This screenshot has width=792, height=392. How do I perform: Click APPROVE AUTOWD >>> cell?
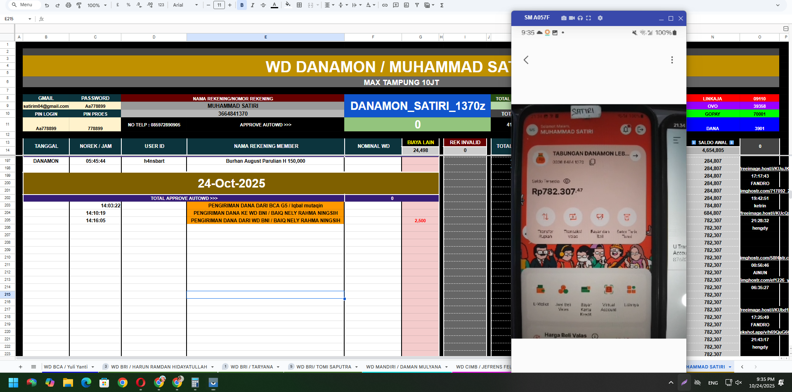(x=265, y=125)
